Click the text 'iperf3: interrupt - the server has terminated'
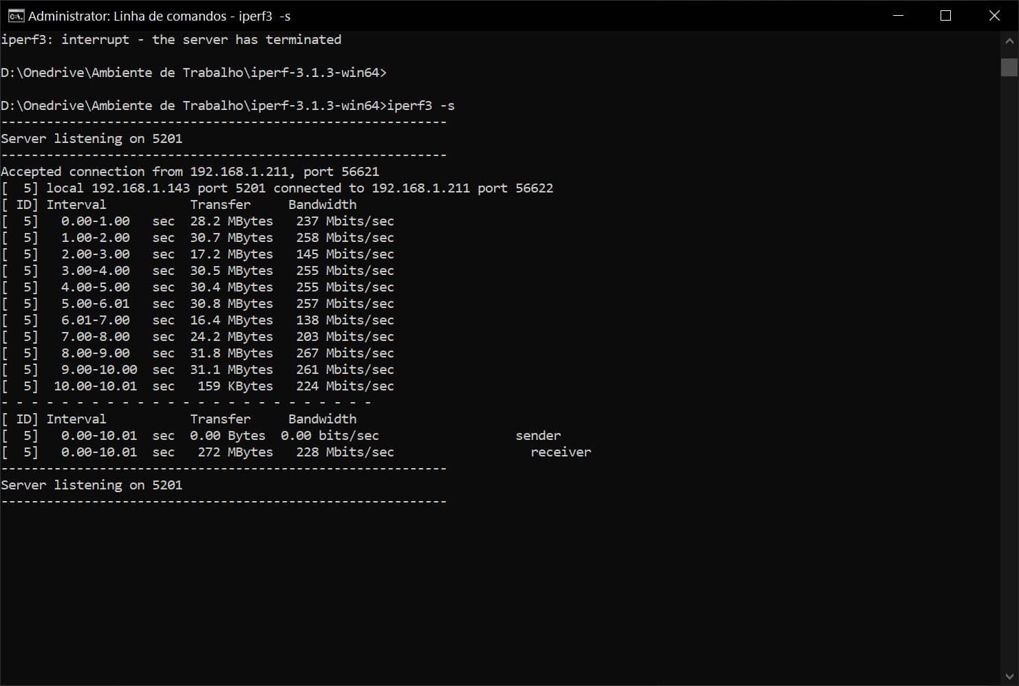 pyautogui.click(x=171, y=40)
